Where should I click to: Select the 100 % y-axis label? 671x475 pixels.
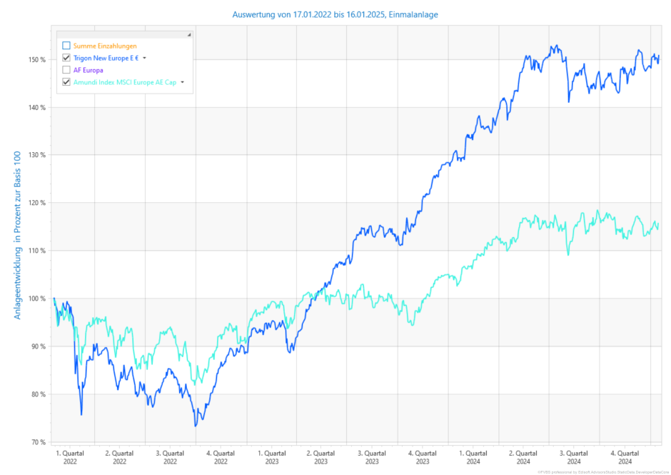(x=38, y=299)
